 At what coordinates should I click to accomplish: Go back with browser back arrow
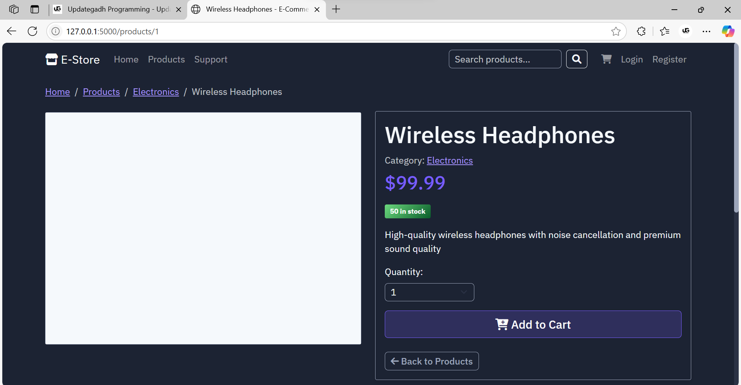click(x=12, y=31)
